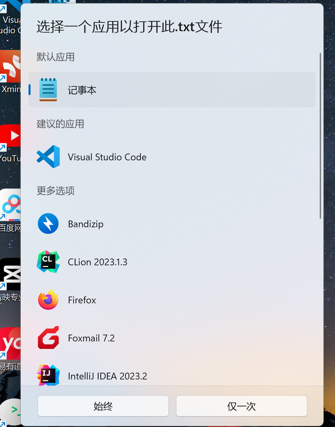Click the "IntelliJ IDEA 2023.2" name text
The height and width of the screenshot is (427, 335).
tap(108, 376)
